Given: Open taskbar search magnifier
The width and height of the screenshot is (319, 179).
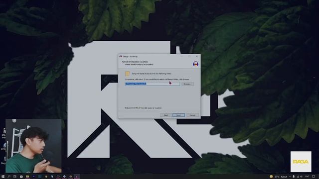Looking at the screenshot, I should 9,177.
